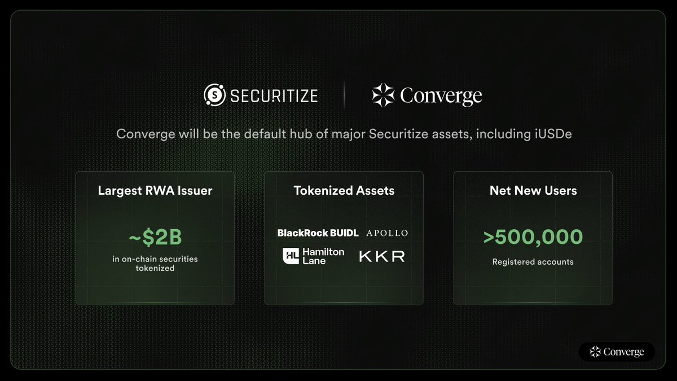Click the BlackRock BUIDL logo

318,233
